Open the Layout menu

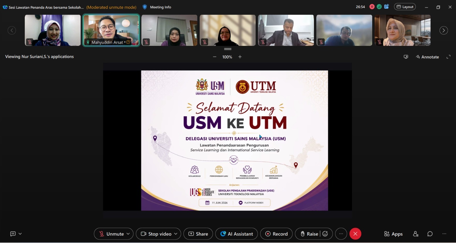click(x=405, y=7)
